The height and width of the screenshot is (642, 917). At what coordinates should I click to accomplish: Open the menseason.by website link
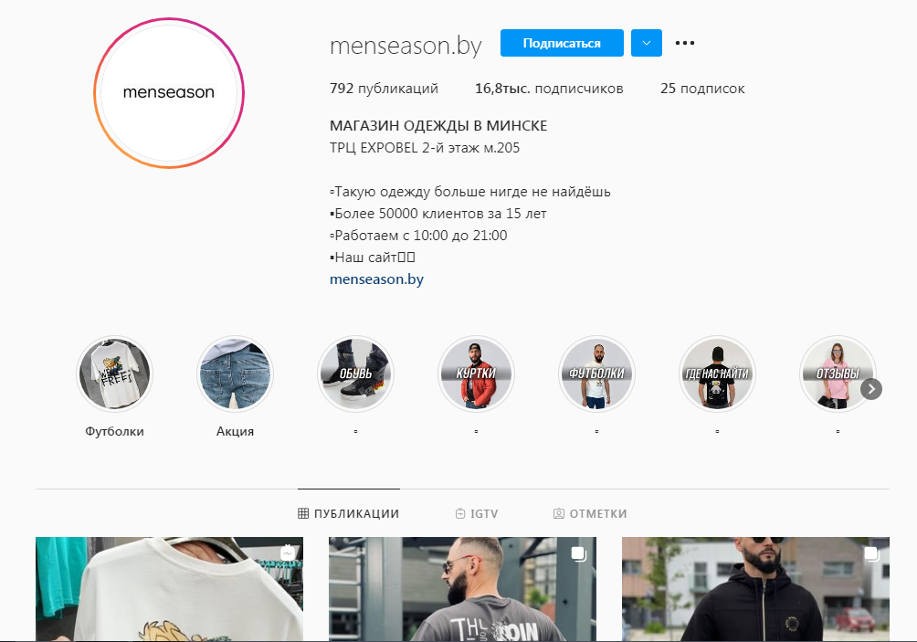376,279
